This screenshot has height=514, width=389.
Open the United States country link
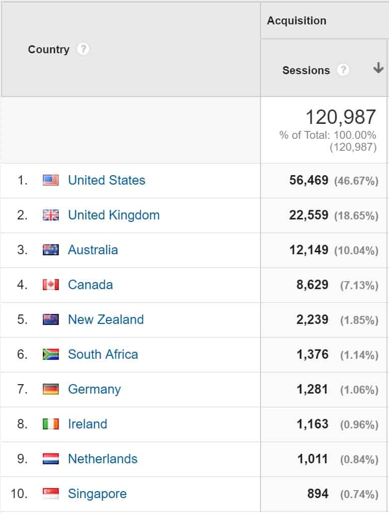107,180
